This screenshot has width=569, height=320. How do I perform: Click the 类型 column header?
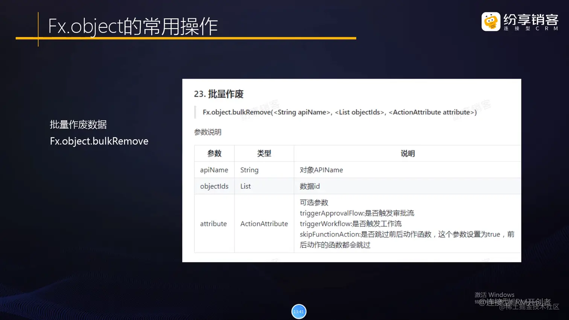[264, 153]
